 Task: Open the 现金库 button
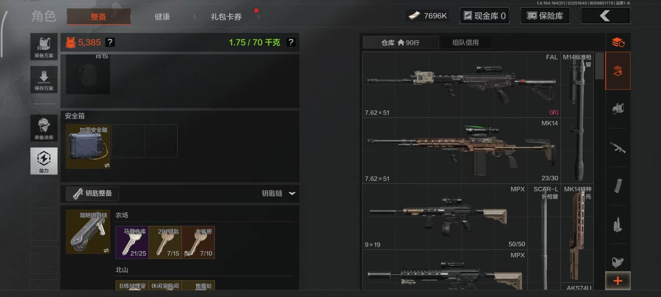tap(485, 16)
